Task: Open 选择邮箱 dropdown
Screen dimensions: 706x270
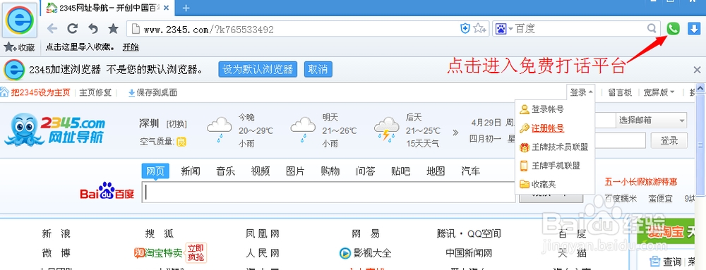Action: coord(651,120)
